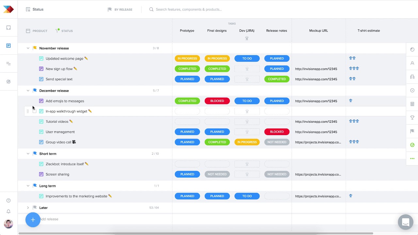Open the people panel icon on the right sidebar

pos(412,63)
